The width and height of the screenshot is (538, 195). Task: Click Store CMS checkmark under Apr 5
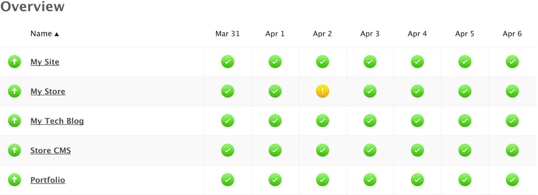tap(465, 151)
